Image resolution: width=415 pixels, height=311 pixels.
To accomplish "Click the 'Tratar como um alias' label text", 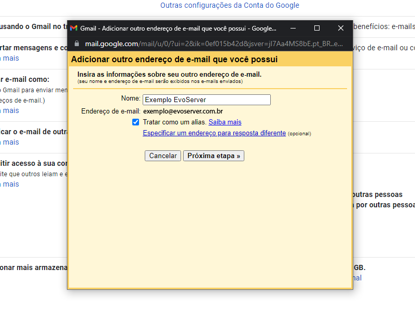I will [x=174, y=122].
